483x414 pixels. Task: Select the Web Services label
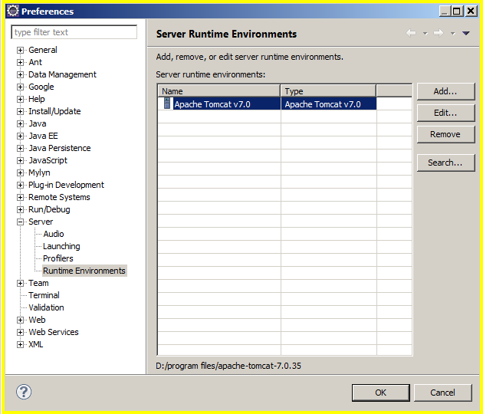[x=54, y=332]
